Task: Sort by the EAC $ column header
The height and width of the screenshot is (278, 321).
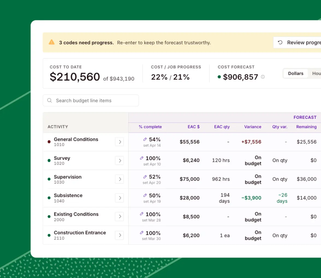Action: pyautogui.click(x=194, y=127)
